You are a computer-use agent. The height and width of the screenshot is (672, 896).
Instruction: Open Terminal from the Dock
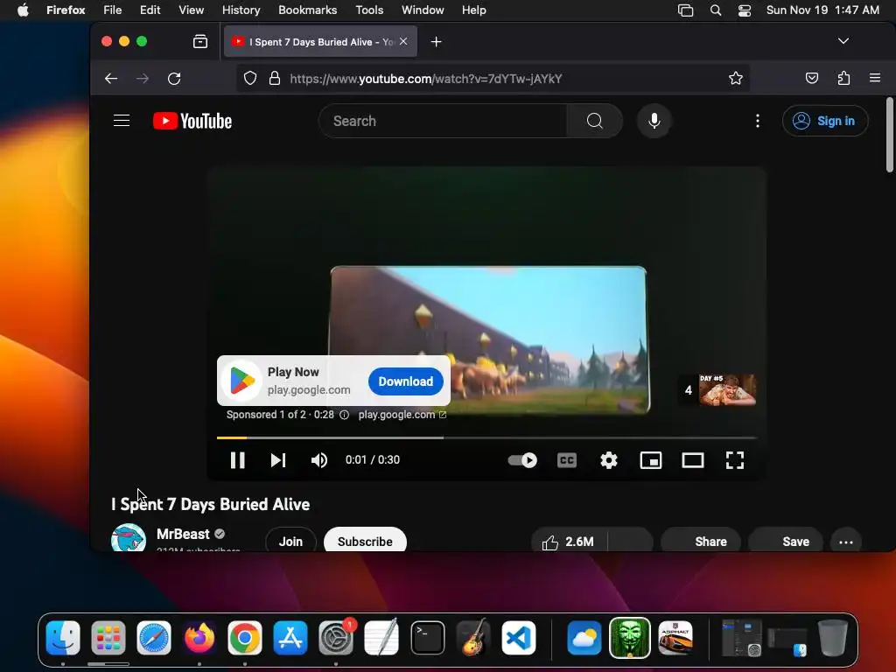[427, 638]
